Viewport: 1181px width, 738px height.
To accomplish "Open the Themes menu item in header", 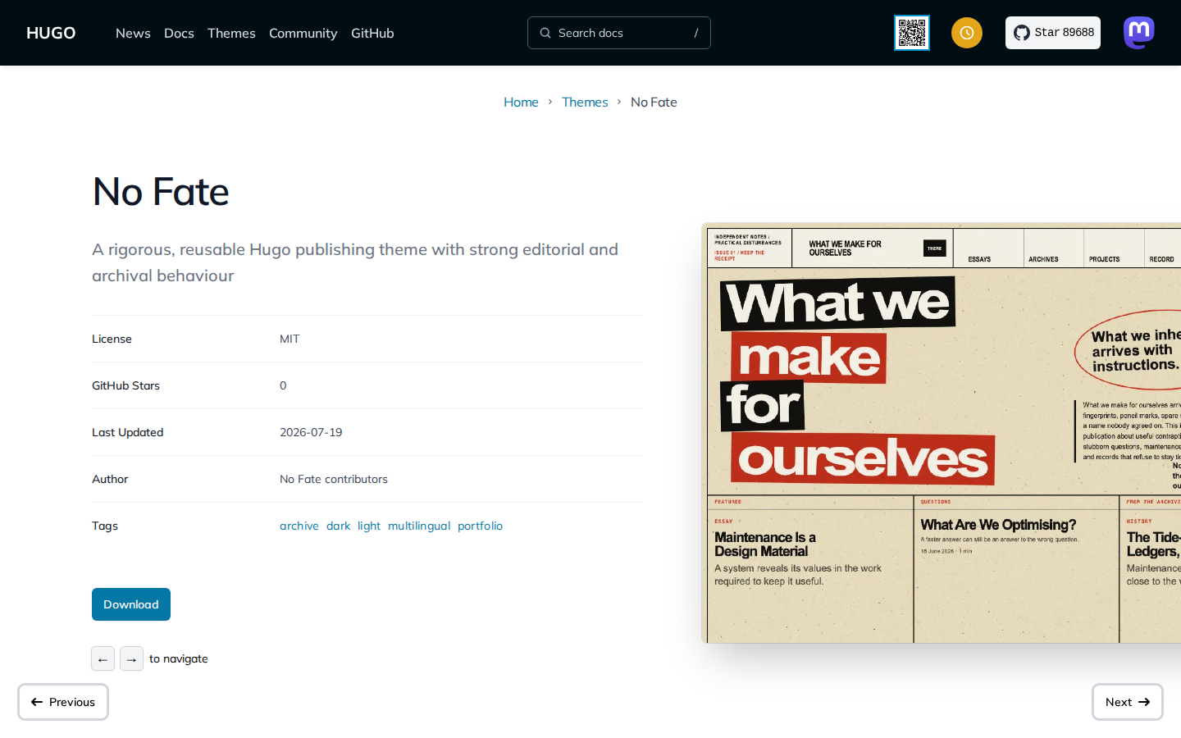I will 231,33.
